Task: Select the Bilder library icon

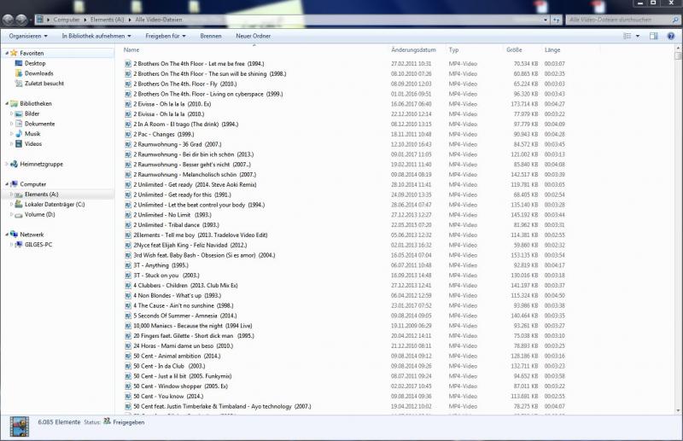Action: pyautogui.click(x=18, y=114)
